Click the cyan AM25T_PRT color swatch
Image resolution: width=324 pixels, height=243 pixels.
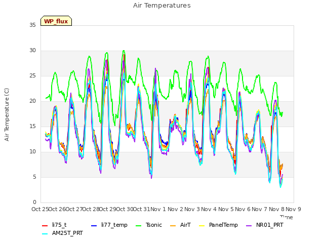tap(45, 234)
